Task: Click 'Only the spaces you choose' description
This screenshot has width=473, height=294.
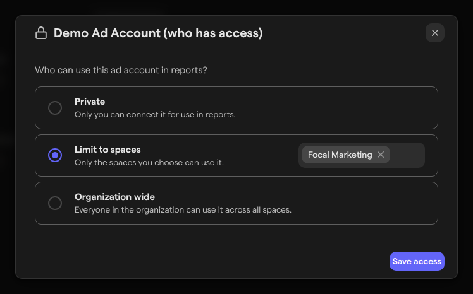Action: click(x=149, y=163)
